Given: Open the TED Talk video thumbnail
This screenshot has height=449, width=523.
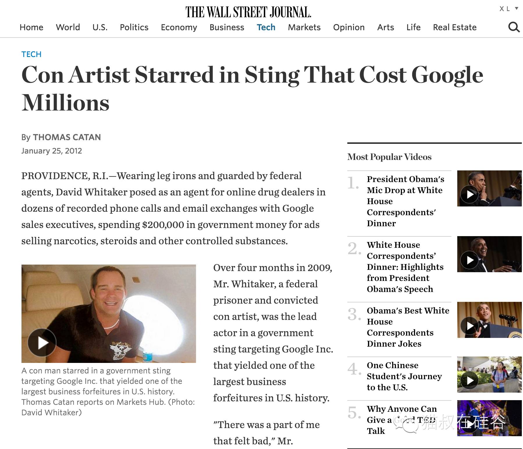Looking at the screenshot, I should pyautogui.click(x=489, y=418).
